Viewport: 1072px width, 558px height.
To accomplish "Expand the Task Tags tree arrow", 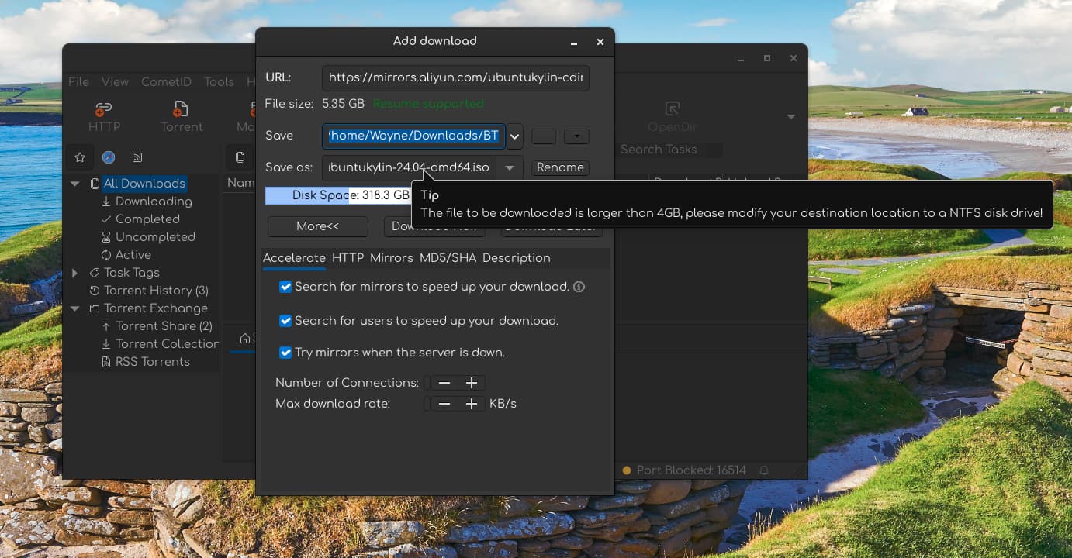I will click(75, 273).
